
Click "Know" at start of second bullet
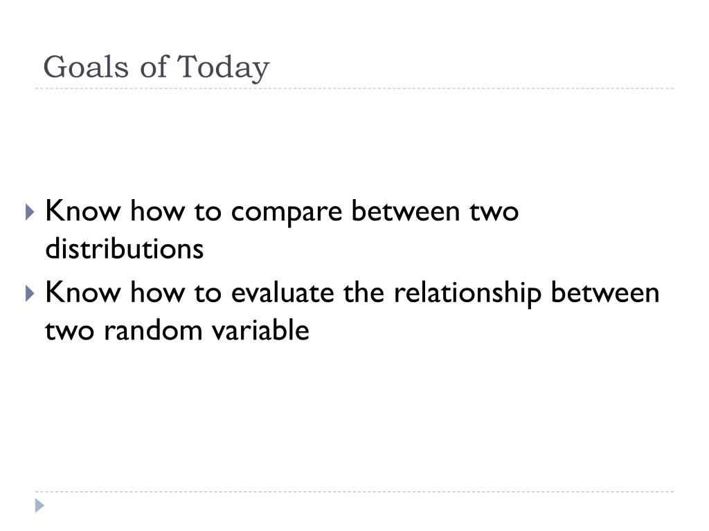click(83, 292)
